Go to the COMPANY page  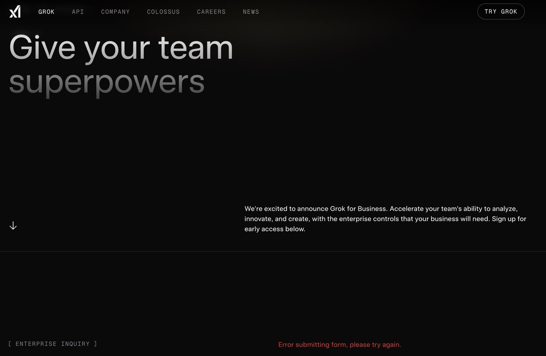pos(116,12)
